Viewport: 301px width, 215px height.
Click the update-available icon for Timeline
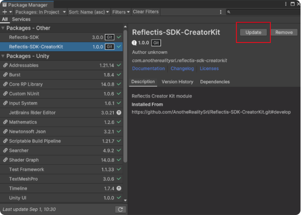click(119, 188)
